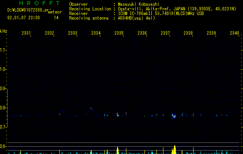Click time axis marker 2338

click(x=188, y=33)
